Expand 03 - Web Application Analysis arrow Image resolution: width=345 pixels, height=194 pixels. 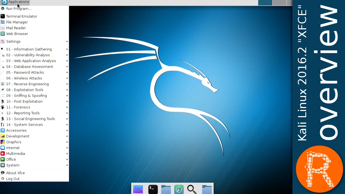67,61
